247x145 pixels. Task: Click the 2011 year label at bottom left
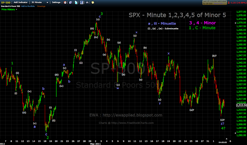[x=2, y=143]
